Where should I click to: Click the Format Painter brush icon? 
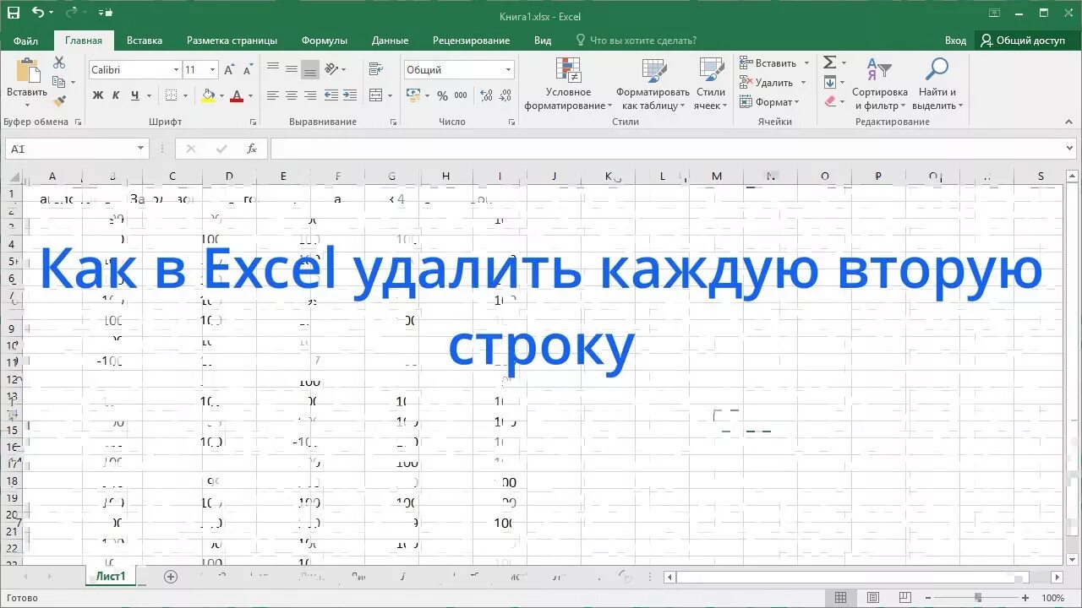click(x=59, y=101)
